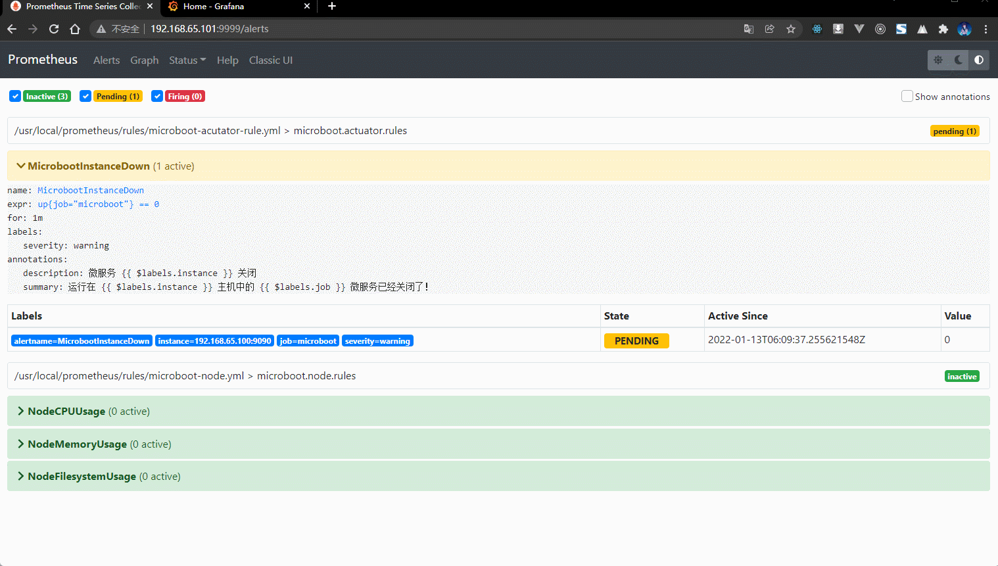The width and height of the screenshot is (998, 566).
Task: Share this page using the share icon
Action: tap(770, 29)
